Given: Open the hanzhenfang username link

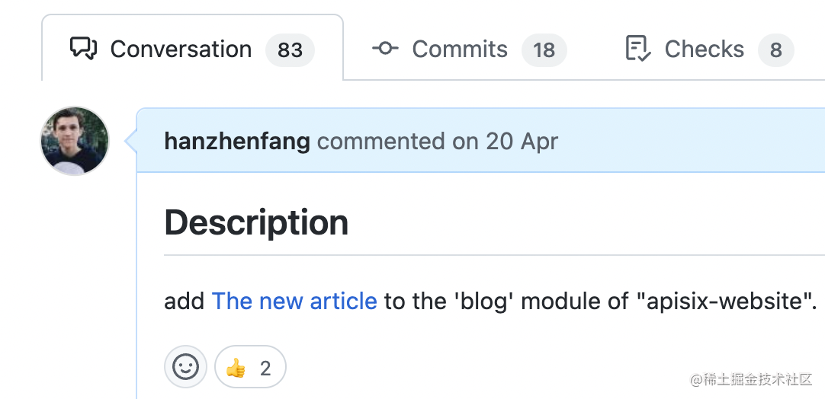Looking at the screenshot, I should pyautogui.click(x=237, y=142).
